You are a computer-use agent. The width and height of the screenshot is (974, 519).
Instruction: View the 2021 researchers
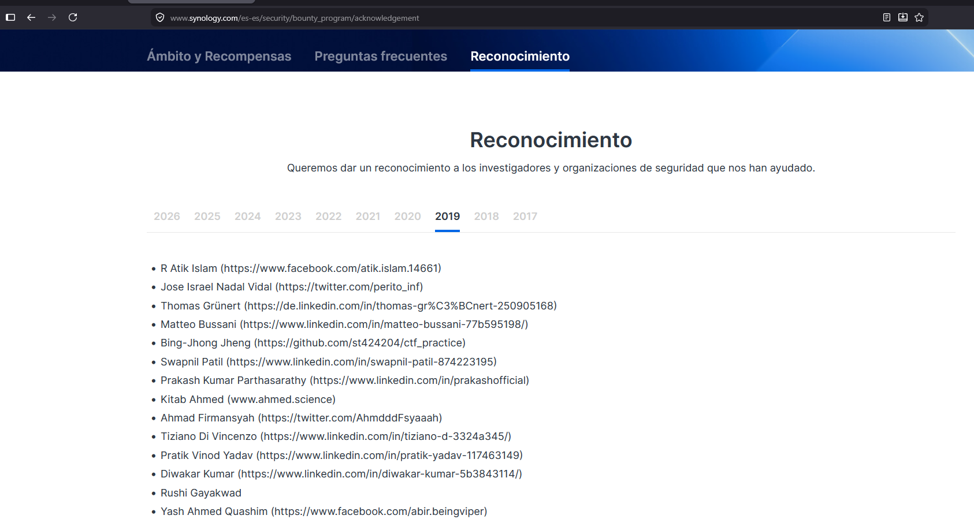coord(368,216)
